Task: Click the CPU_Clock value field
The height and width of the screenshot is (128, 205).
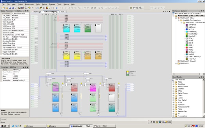Action: click(x=20, y=13)
